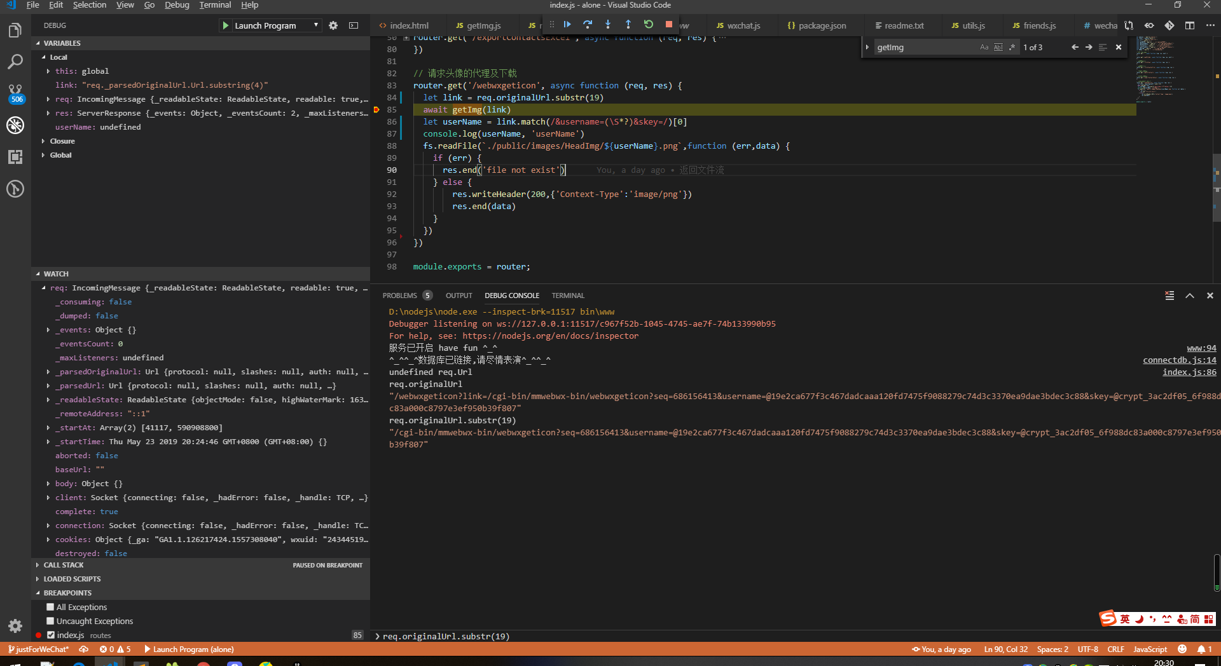This screenshot has height=666, width=1221.
Task: Open debug console from debug header
Action: pyautogui.click(x=354, y=25)
